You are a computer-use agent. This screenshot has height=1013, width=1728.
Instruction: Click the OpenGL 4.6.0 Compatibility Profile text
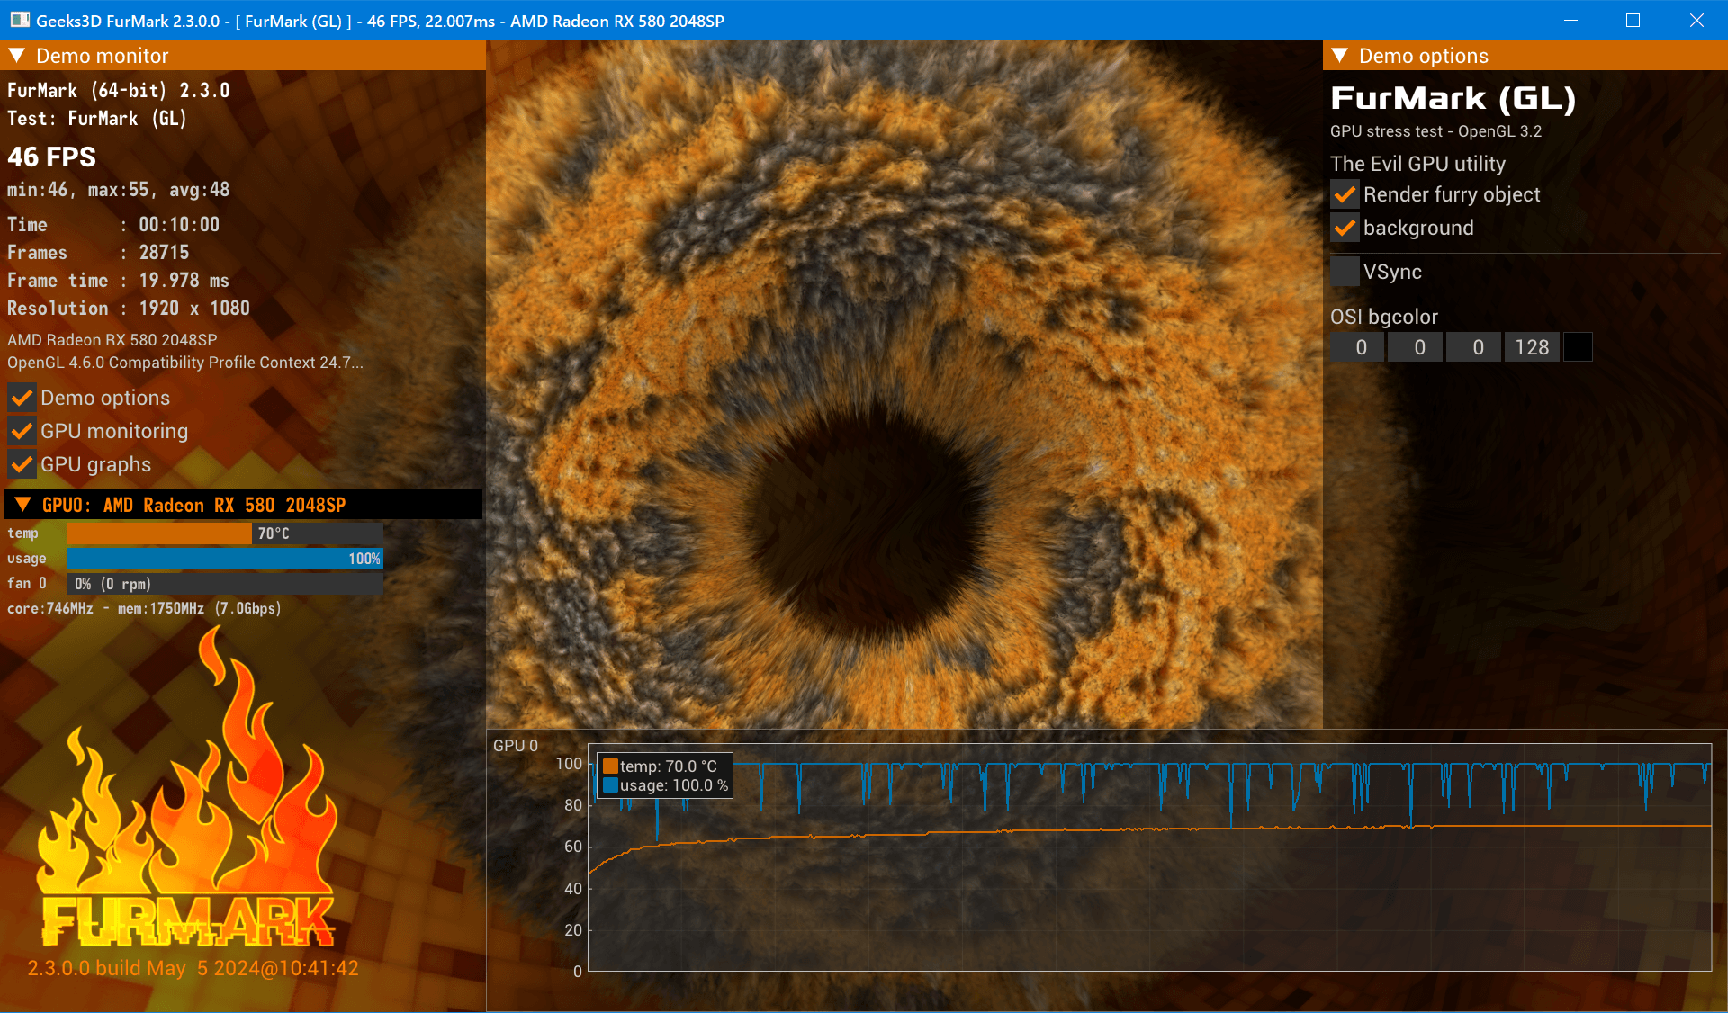pyautogui.click(x=185, y=363)
